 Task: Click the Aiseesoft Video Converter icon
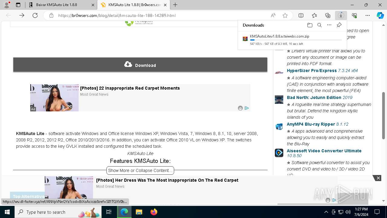tap(279, 153)
